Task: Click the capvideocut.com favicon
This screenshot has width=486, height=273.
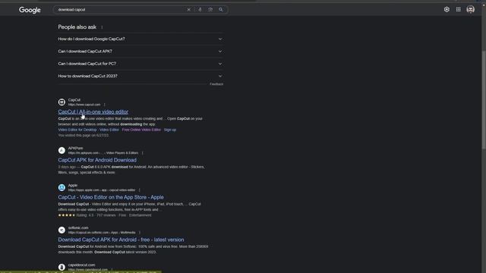Action: 62,267
